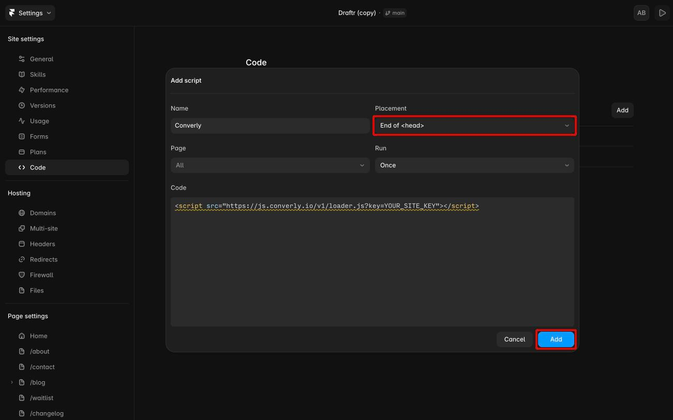Click the Usage activity icon
Viewport: 673px width, 420px height.
pyautogui.click(x=21, y=121)
